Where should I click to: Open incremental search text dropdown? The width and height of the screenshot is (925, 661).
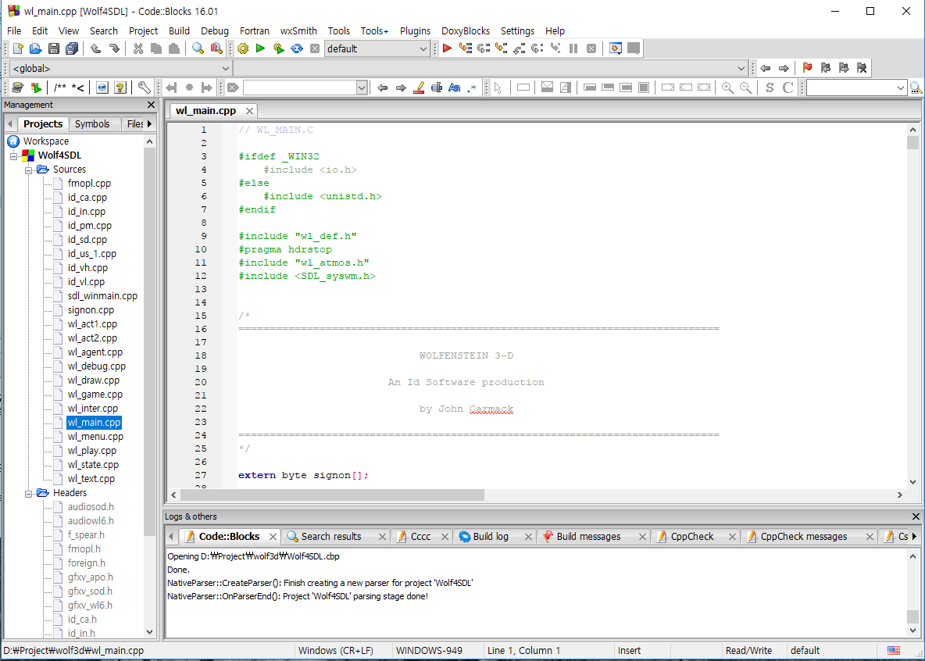(362, 88)
